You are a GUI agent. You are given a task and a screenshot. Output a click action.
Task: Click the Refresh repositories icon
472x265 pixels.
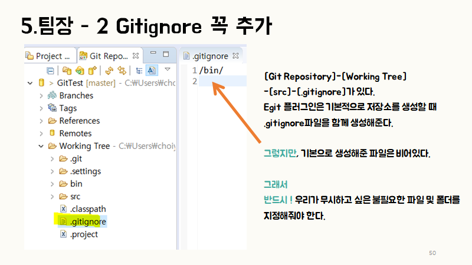tap(109, 70)
